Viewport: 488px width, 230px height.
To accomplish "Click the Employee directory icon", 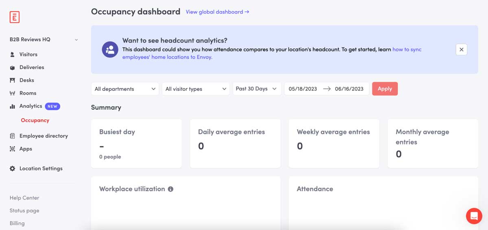I will point(12,136).
